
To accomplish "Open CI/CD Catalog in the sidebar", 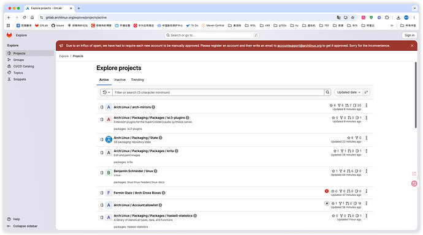I will pyautogui.click(x=29, y=66).
